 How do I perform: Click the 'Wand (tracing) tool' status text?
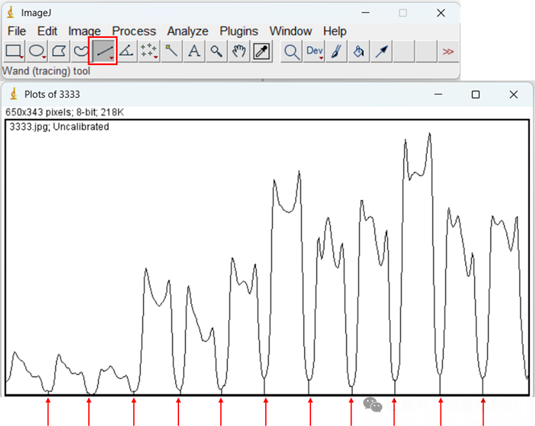(46, 71)
